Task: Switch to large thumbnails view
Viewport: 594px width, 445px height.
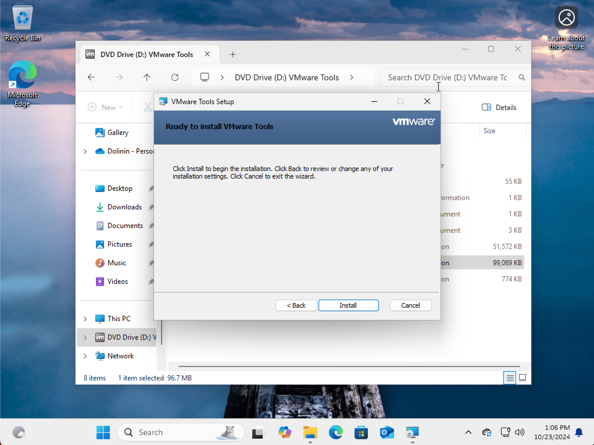Action: click(523, 378)
